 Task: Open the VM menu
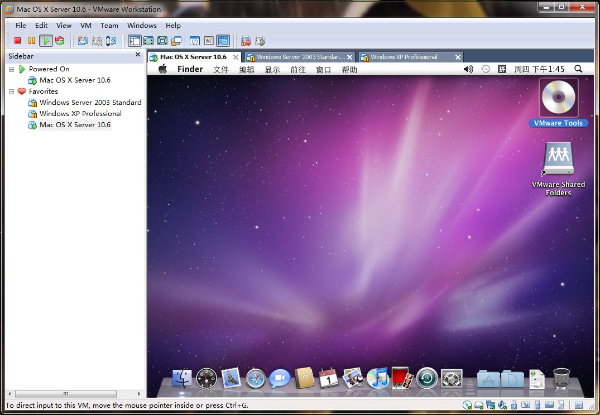coord(86,26)
